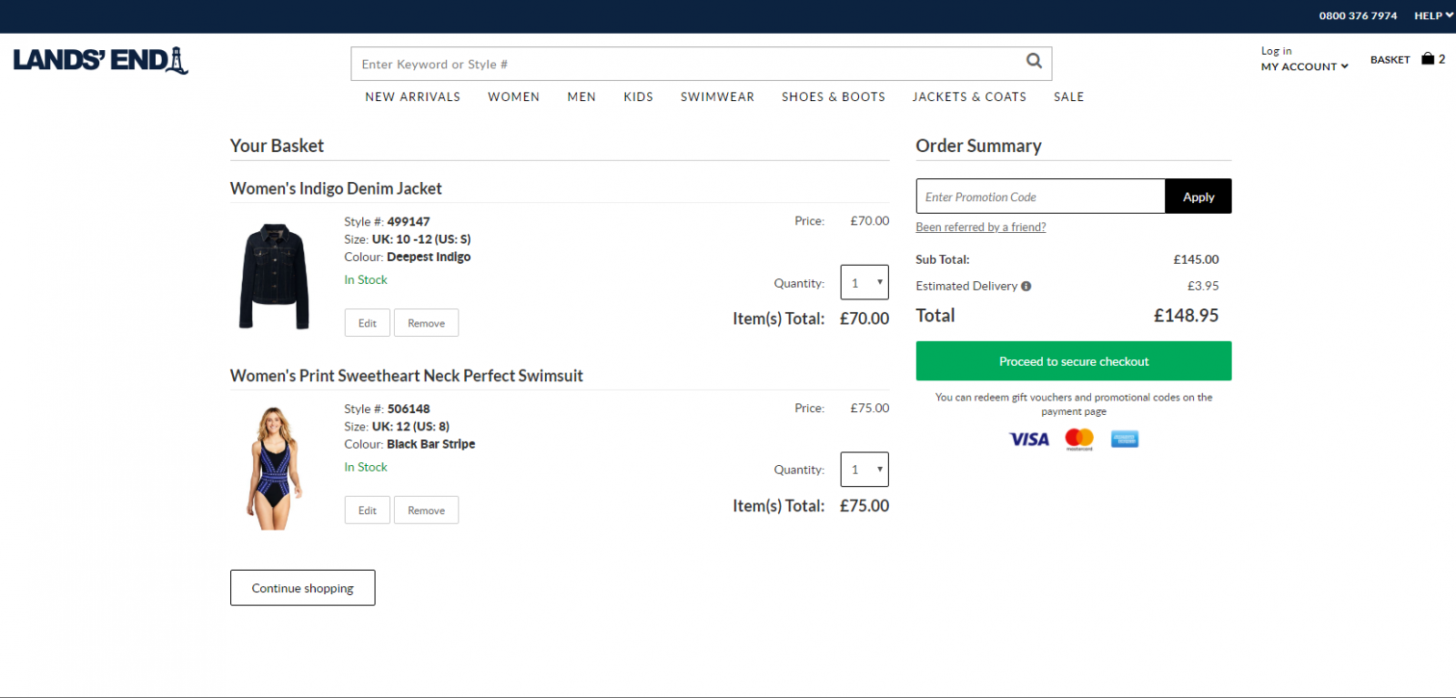This screenshot has width=1456, height=698.
Task: Click style number 499147
Action: [x=409, y=221]
